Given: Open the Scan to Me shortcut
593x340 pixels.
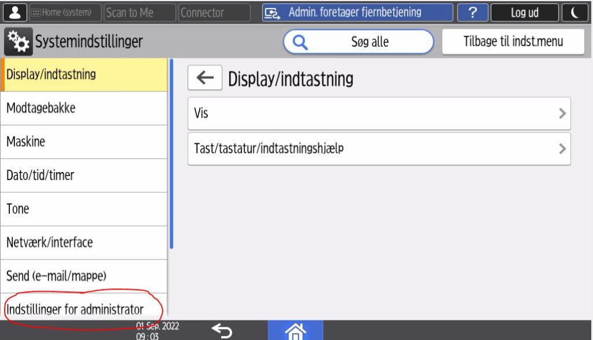Looking at the screenshot, I should pyautogui.click(x=139, y=12).
